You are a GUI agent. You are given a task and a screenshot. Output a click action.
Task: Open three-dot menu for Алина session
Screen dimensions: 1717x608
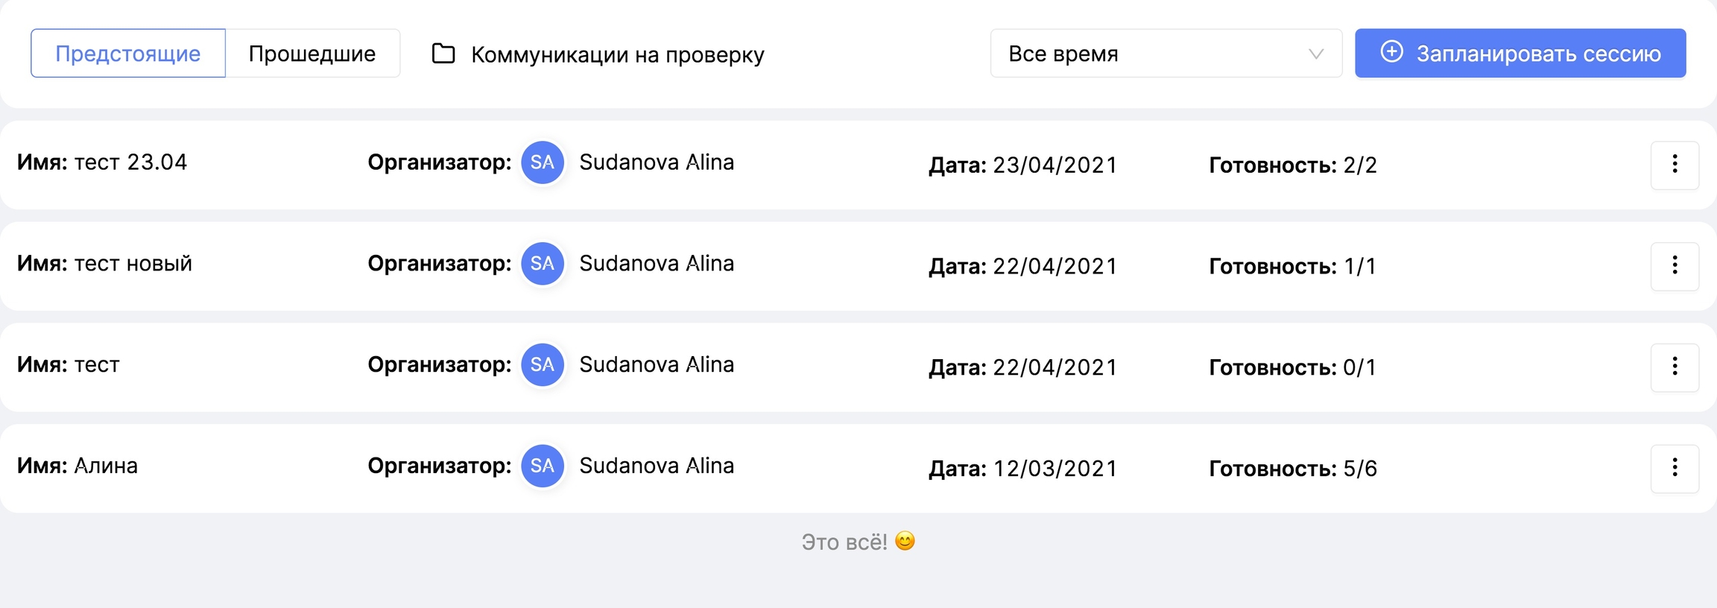point(1675,468)
